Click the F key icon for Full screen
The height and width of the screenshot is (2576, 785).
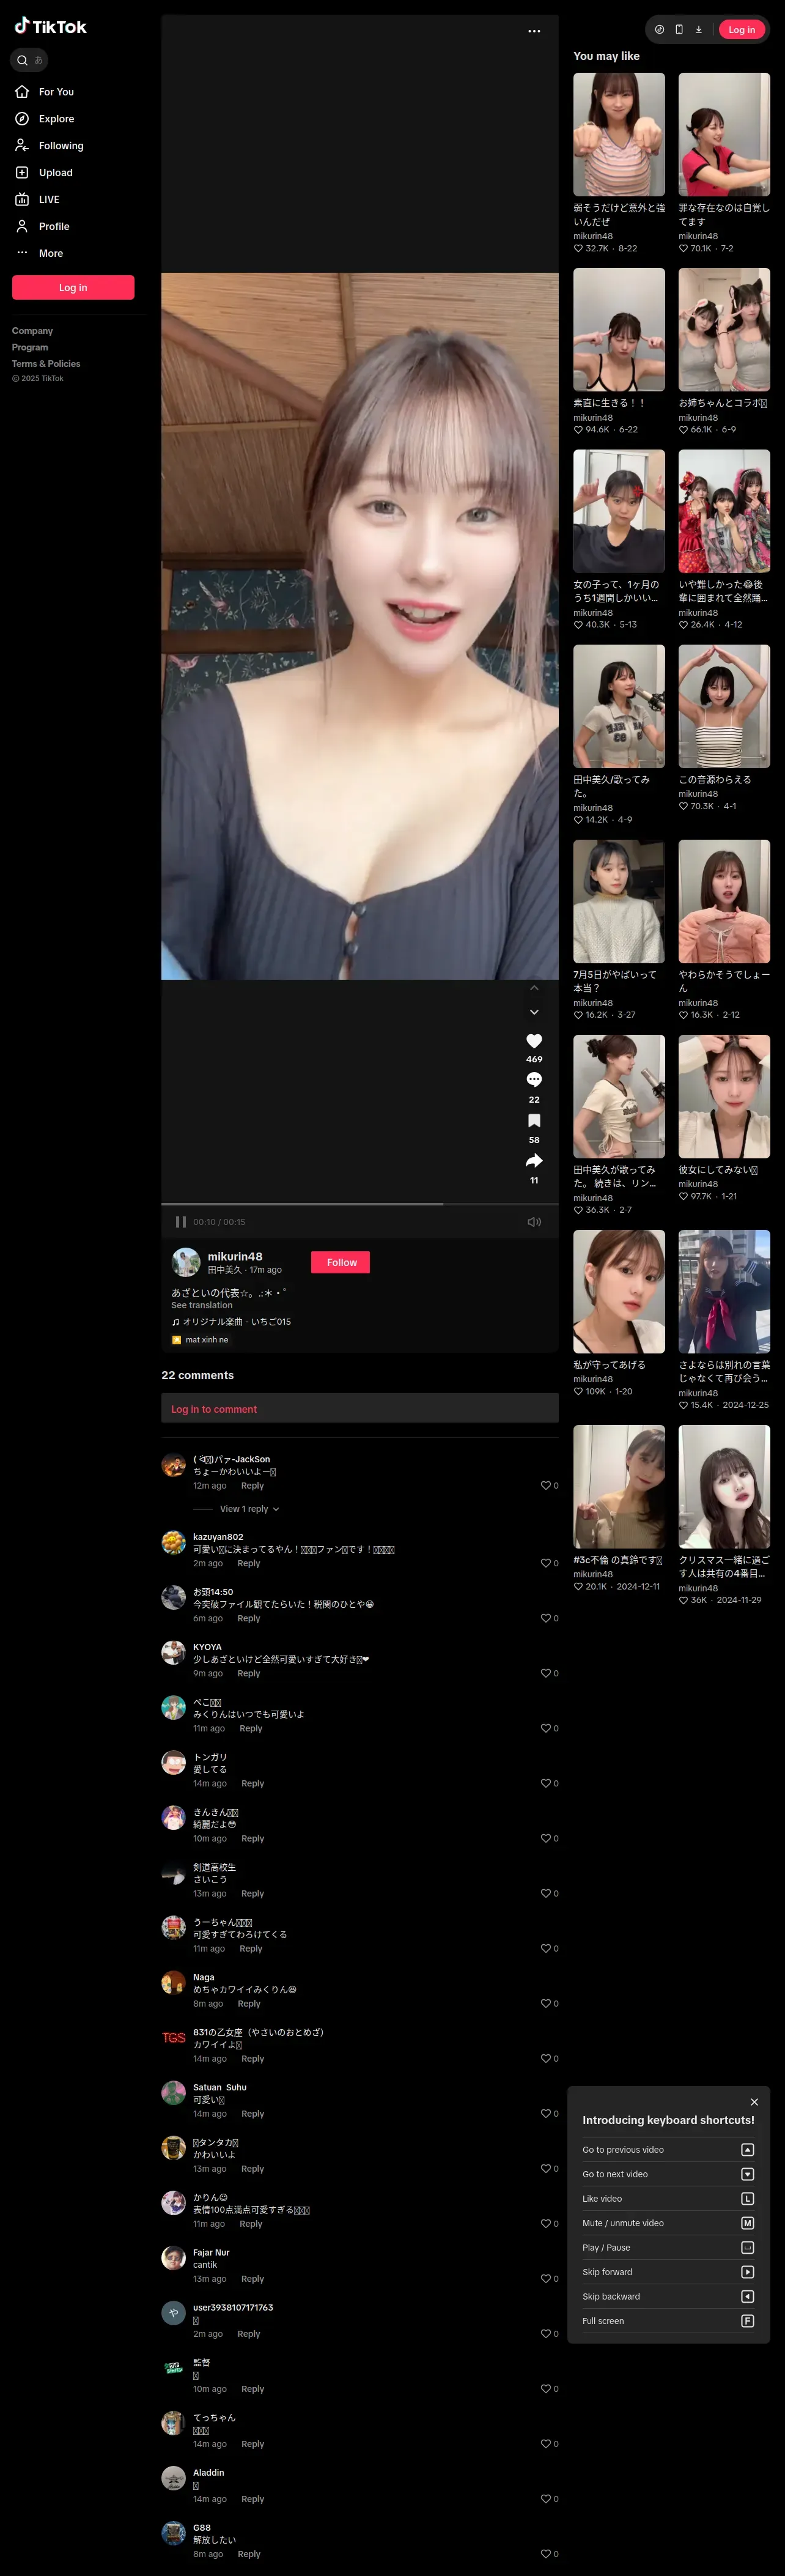point(747,2322)
